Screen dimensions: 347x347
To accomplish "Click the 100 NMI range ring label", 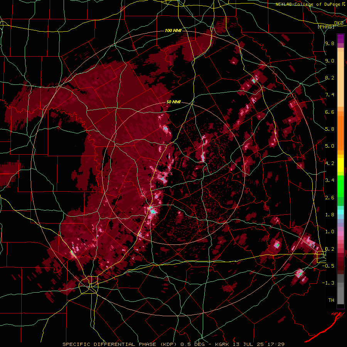I will pyautogui.click(x=173, y=30).
